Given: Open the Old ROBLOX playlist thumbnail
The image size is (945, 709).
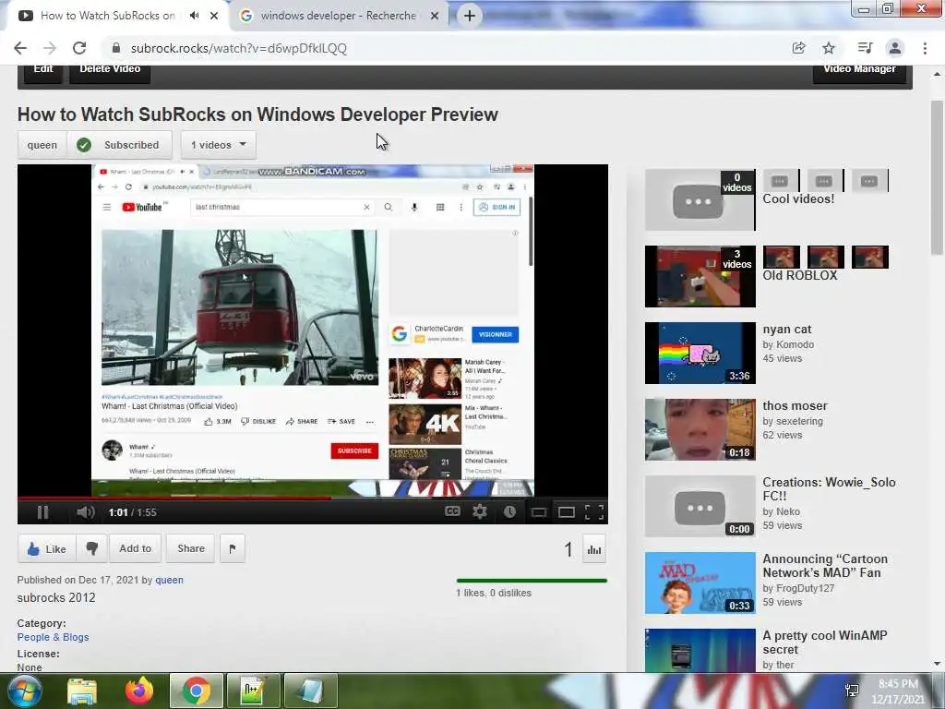Looking at the screenshot, I should 700,276.
